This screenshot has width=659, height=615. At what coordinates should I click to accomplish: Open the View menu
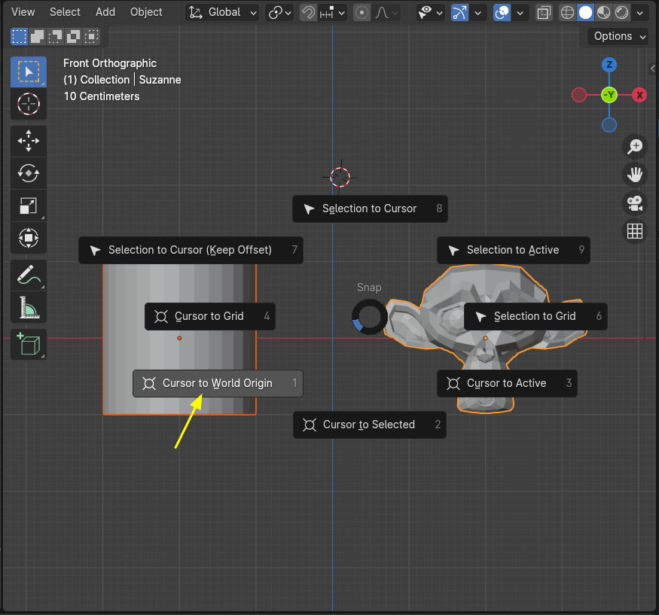(23, 12)
